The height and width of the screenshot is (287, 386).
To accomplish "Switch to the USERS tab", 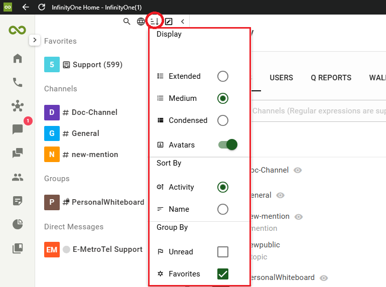I will 282,78.
